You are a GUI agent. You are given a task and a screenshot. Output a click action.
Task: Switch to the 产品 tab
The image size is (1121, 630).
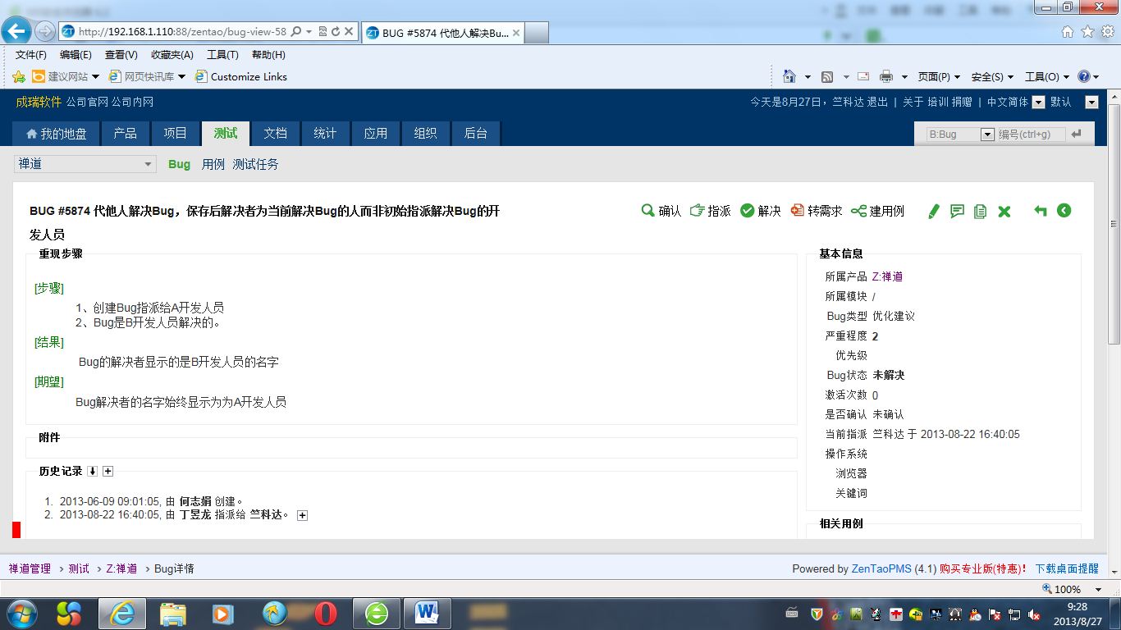[126, 134]
